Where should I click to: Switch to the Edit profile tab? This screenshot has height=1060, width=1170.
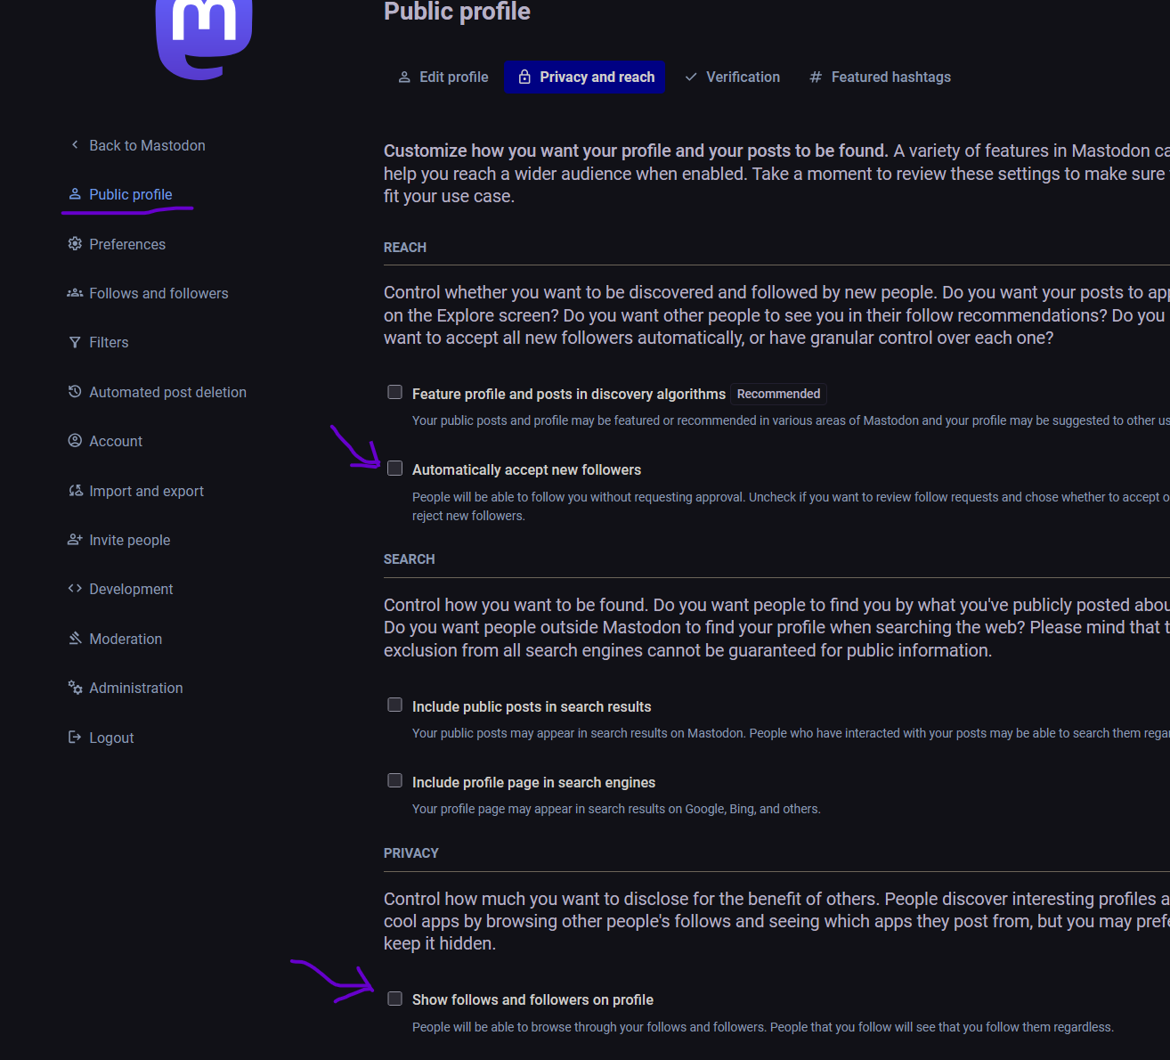pyautogui.click(x=443, y=77)
